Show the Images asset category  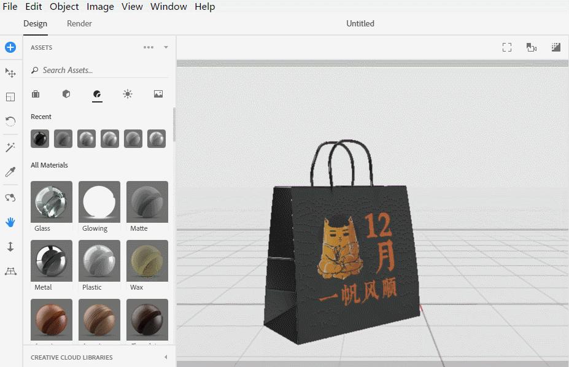[x=158, y=94]
